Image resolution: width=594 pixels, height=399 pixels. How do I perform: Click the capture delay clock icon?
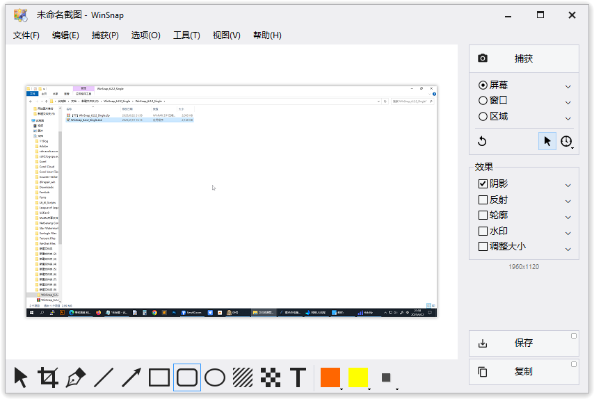tap(566, 141)
